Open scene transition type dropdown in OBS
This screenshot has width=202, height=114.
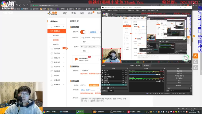[178, 88]
